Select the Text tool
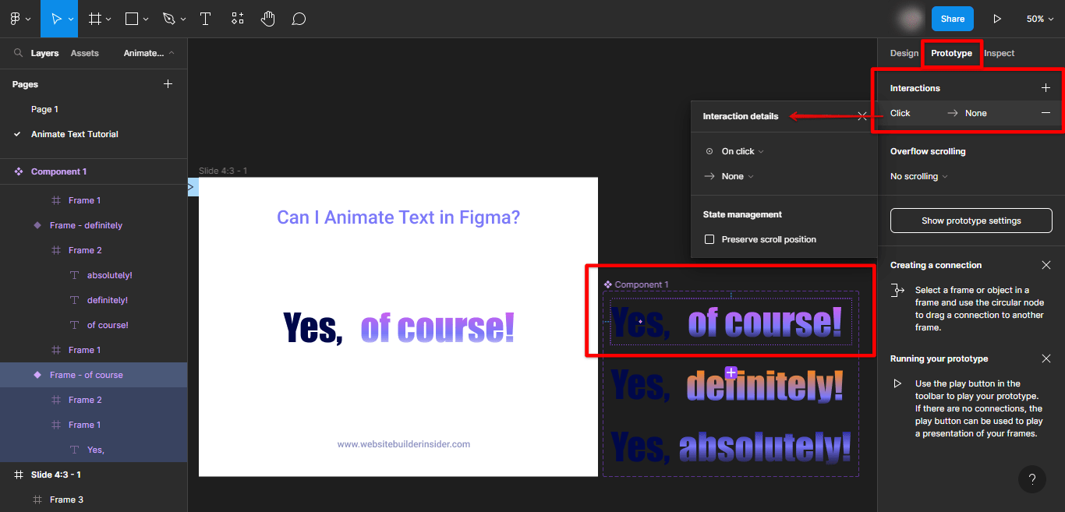1065x512 pixels. coord(205,18)
